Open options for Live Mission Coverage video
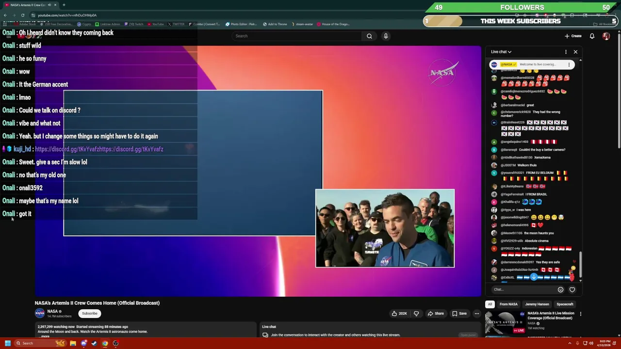Screen dimensions: 621x349 click(580, 314)
